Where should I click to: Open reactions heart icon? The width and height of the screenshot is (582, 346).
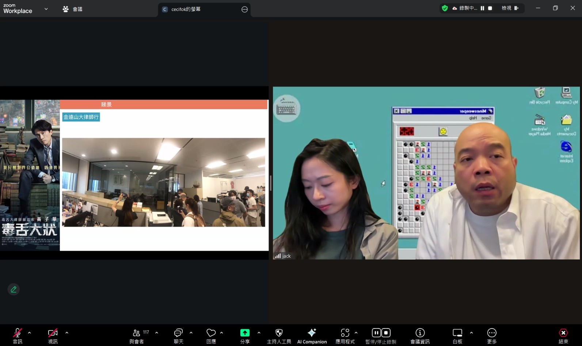click(211, 335)
